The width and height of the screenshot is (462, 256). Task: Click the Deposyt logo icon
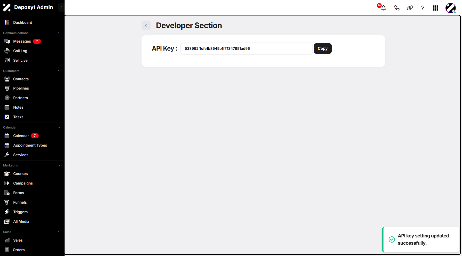7,7
